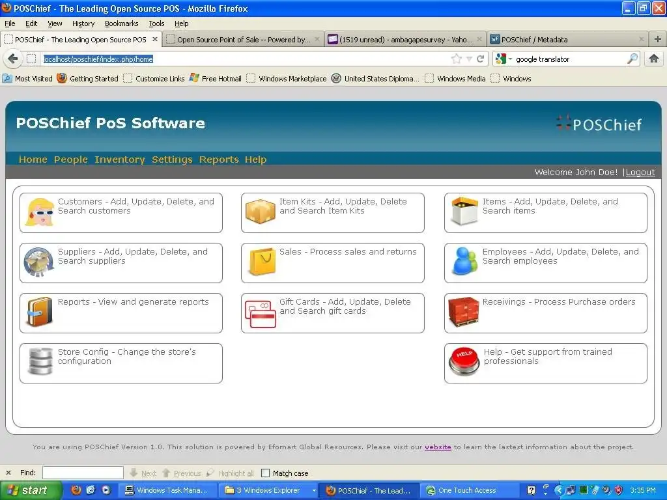Click Reports in the navigation bar
The width and height of the screenshot is (667, 500).
click(x=219, y=159)
